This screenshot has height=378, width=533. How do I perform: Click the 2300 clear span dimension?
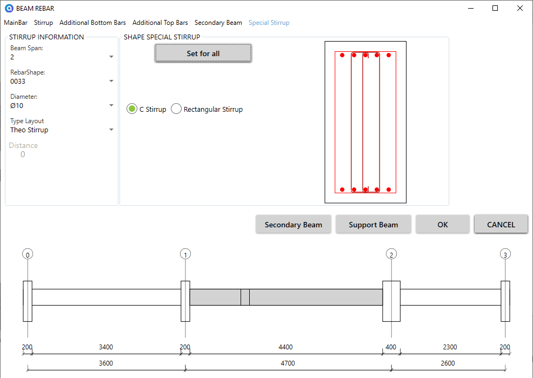click(450, 347)
